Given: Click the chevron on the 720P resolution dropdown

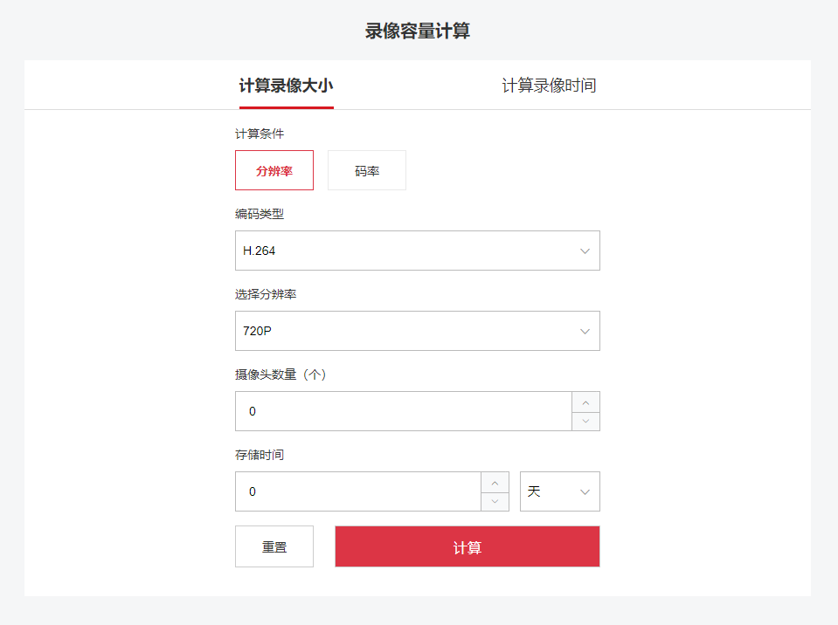Looking at the screenshot, I should [x=585, y=331].
